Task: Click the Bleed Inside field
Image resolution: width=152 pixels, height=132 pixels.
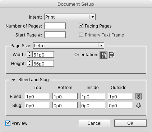Action: 93,96
